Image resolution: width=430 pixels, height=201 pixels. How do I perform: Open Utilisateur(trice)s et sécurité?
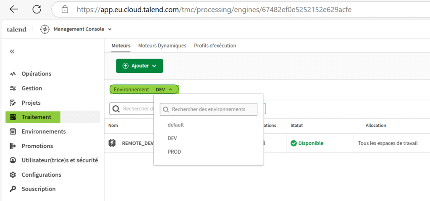click(x=60, y=160)
